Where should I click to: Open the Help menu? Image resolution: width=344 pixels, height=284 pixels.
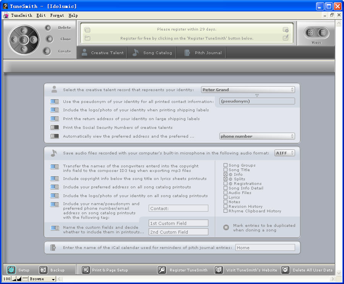pyautogui.click(x=73, y=15)
